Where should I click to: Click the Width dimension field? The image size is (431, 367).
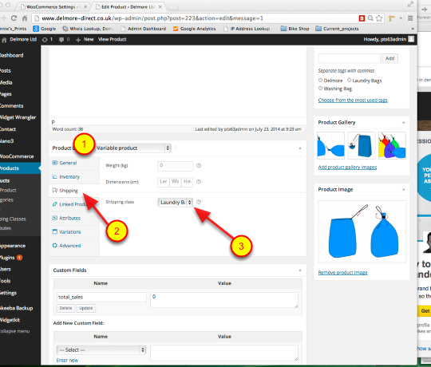click(176, 182)
